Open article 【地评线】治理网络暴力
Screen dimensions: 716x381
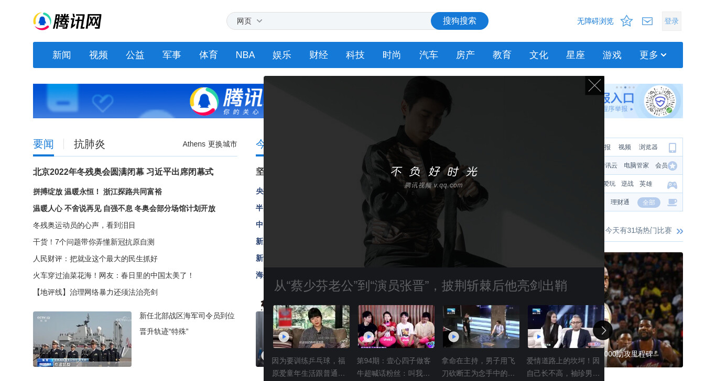coord(95,292)
